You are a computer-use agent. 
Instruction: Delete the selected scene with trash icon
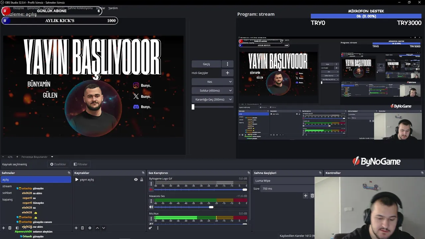(x=10, y=228)
